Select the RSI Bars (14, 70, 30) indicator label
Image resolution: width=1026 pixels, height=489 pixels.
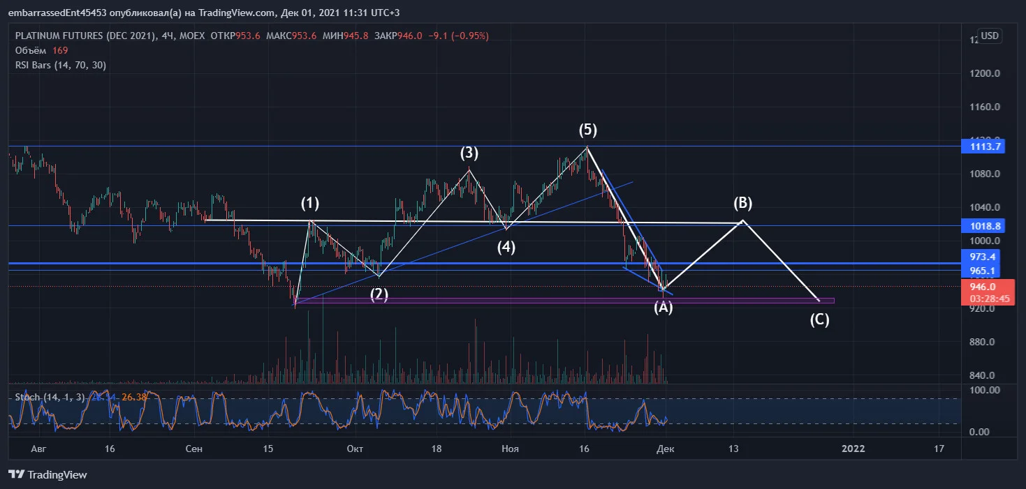(61, 64)
